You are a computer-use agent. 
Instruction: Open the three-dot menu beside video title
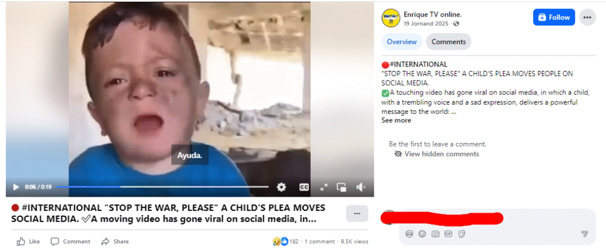(357, 214)
